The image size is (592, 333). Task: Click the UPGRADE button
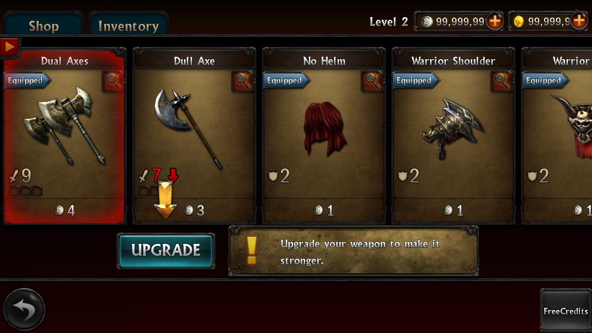click(x=166, y=251)
